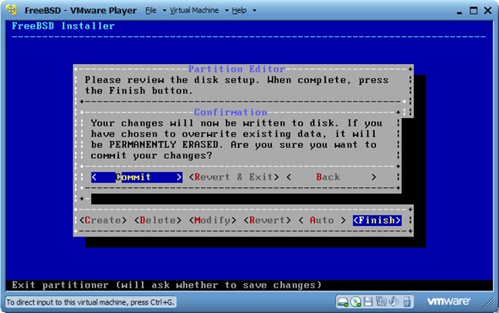499x313 pixels.
Task: Select Back in the confirmation dialog
Action: tap(328, 177)
